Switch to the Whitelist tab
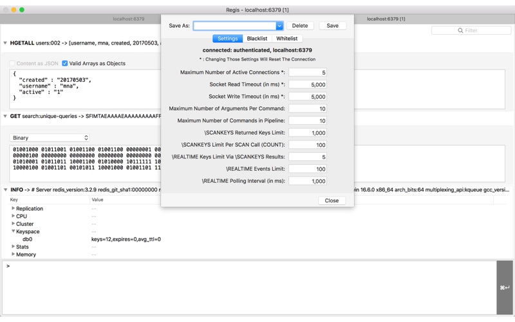515x322 pixels. tap(286, 39)
